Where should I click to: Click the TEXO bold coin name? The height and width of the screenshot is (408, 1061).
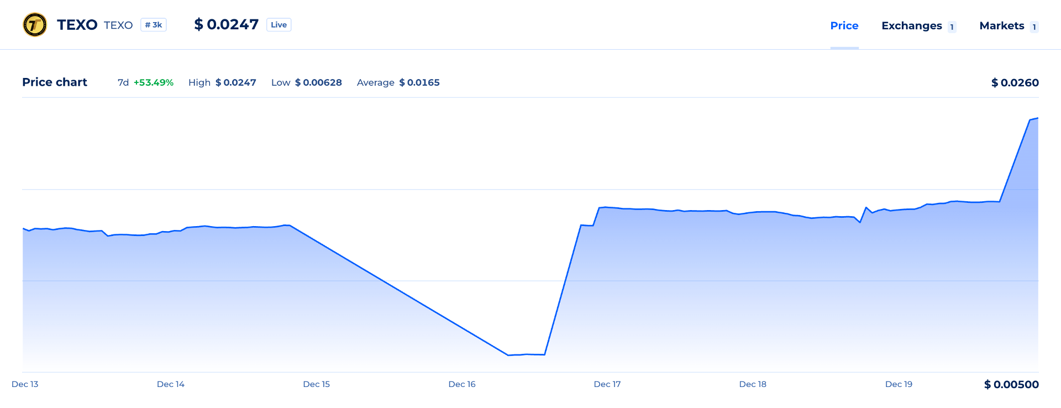click(77, 25)
